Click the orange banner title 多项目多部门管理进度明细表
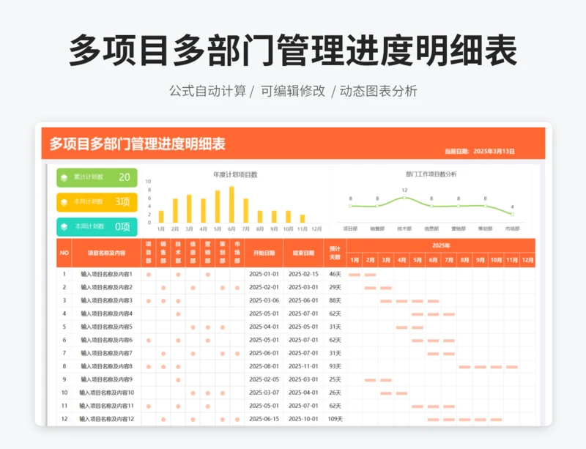Screen dimensions: 586x449 click(x=138, y=144)
